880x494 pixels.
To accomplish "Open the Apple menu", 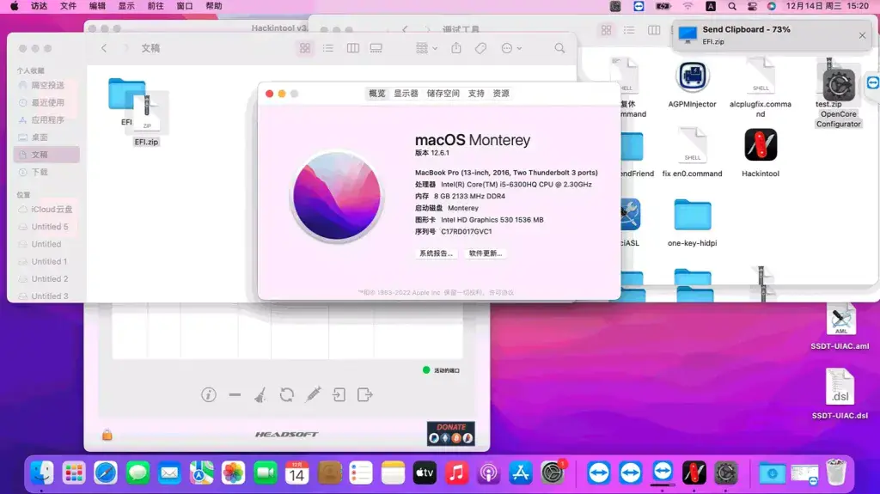I will [15, 6].
